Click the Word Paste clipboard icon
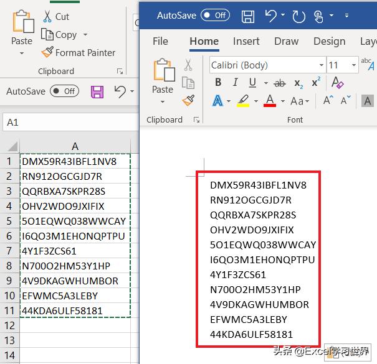 [164, 70]
